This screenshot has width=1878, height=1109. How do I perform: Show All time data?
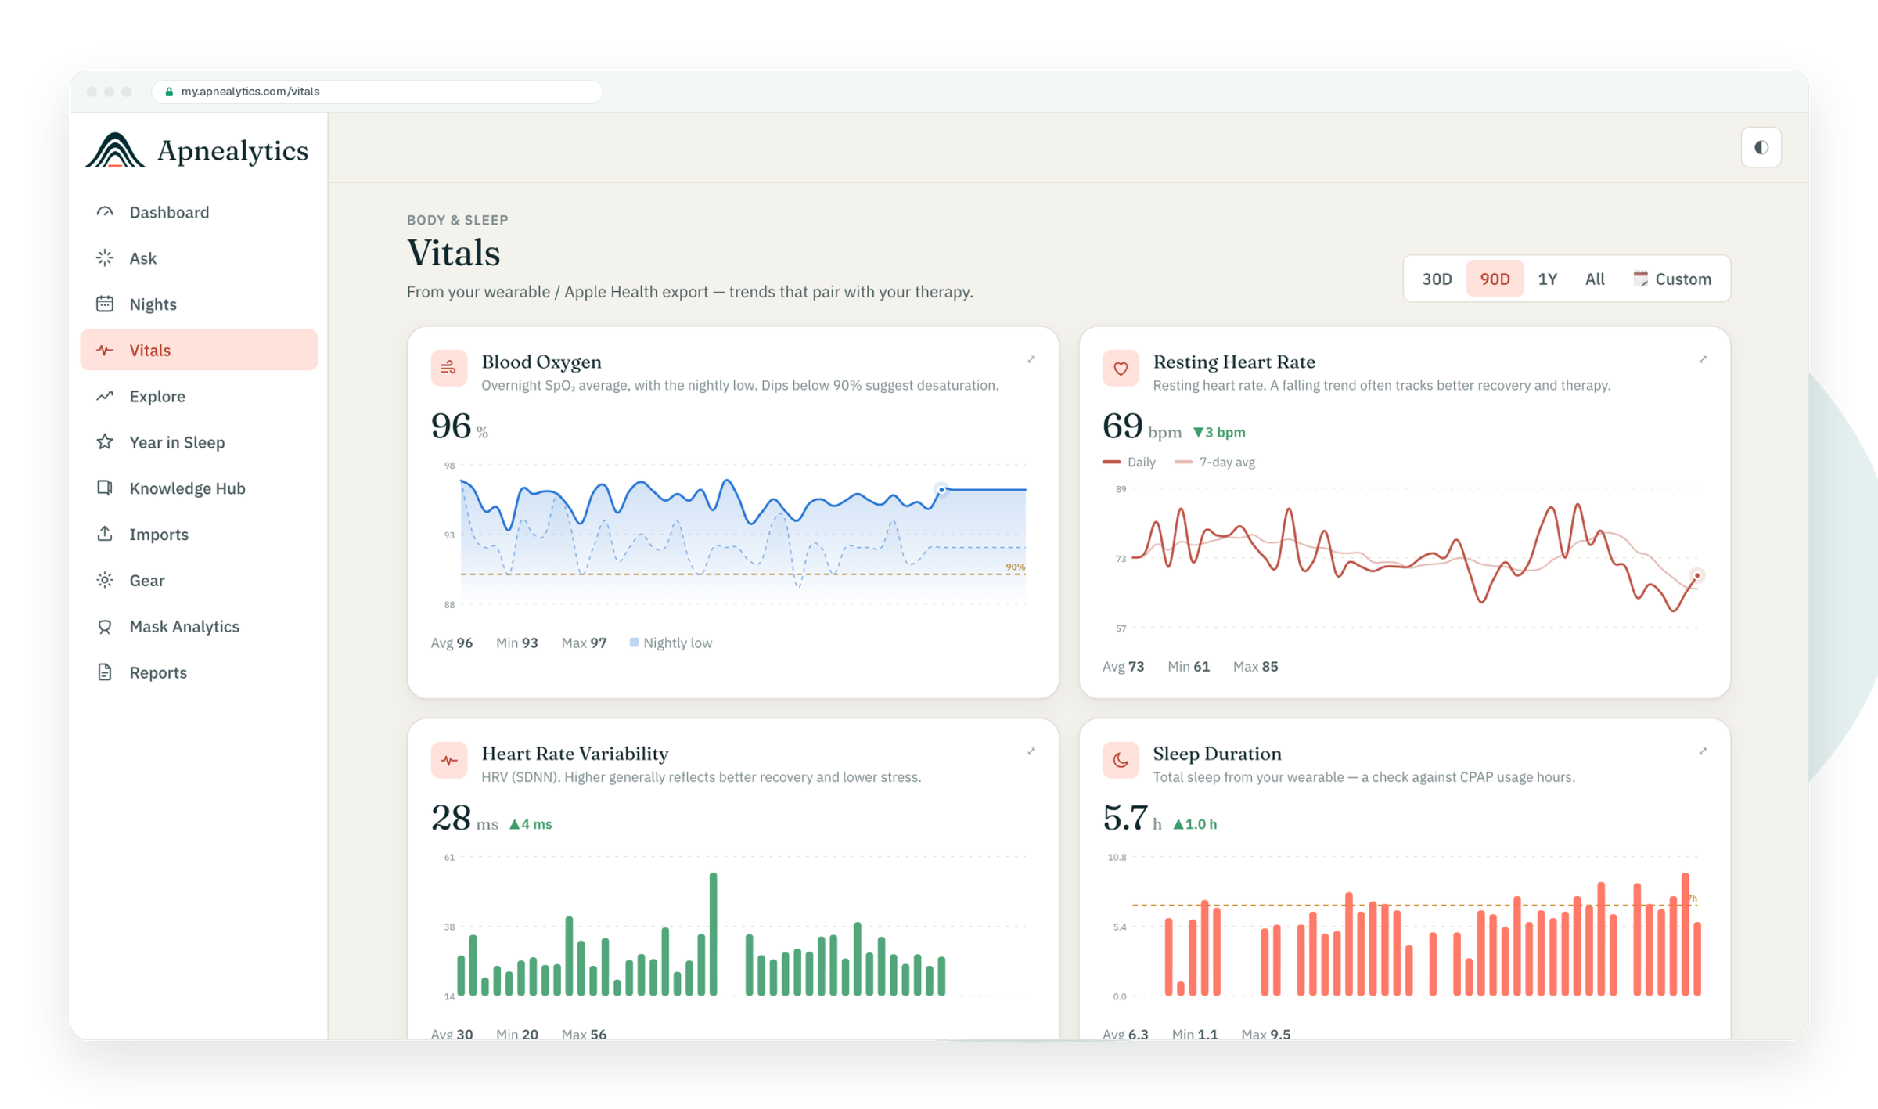[1595, 279]
